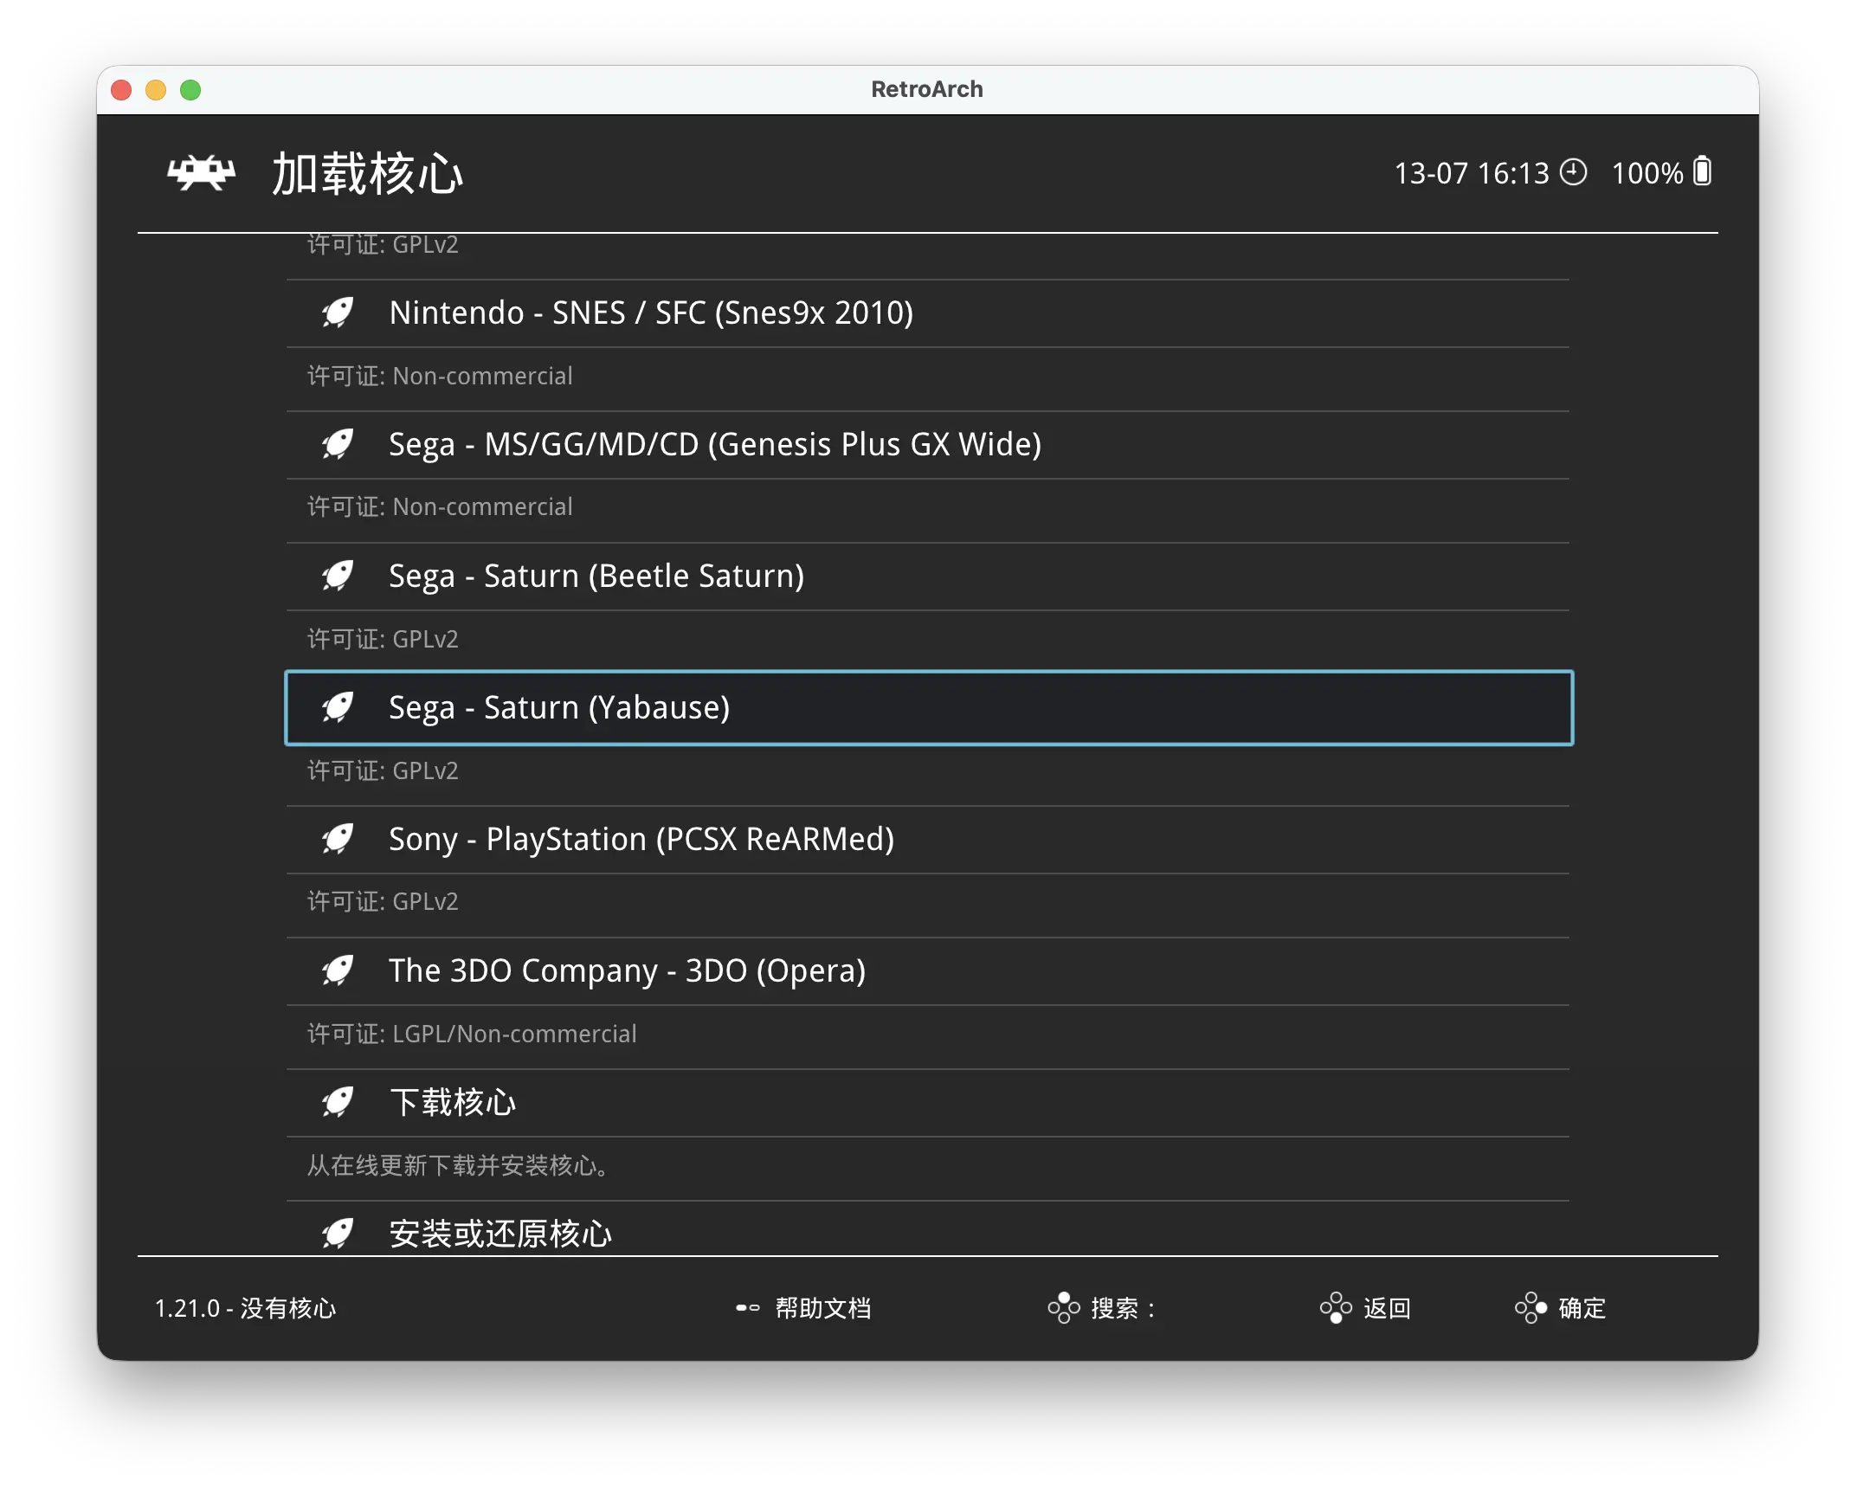
Task: Click the 1.21.0 - 没有核心 version text
Action: tap(246, 1308)
